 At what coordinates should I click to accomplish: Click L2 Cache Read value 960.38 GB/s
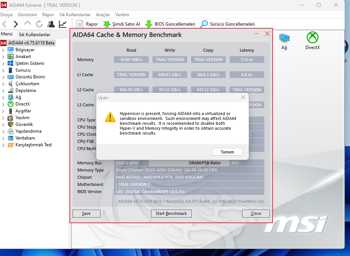point(131,90)
